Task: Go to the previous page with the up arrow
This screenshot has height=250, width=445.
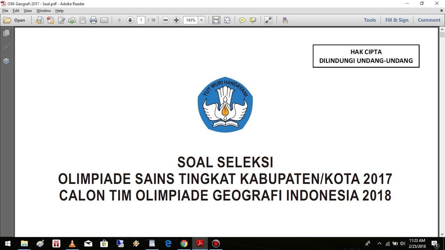Action: [x=119, y=20]
